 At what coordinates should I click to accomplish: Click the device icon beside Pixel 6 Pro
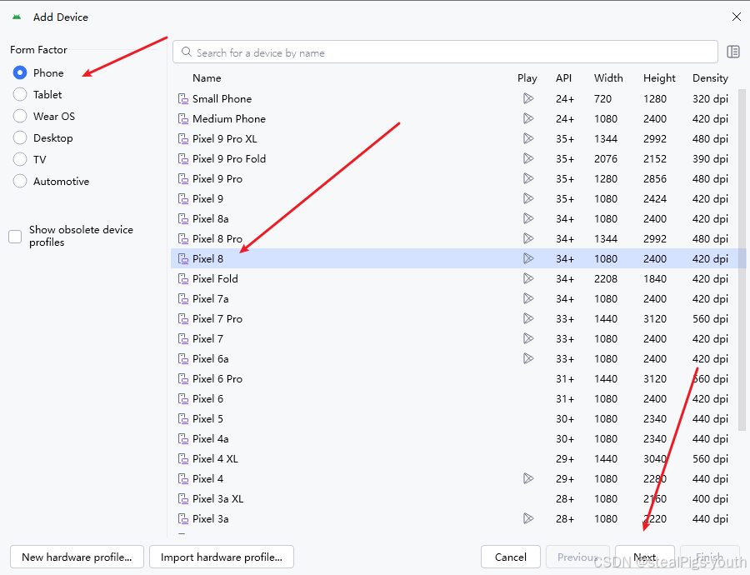[x=183, y=379]
